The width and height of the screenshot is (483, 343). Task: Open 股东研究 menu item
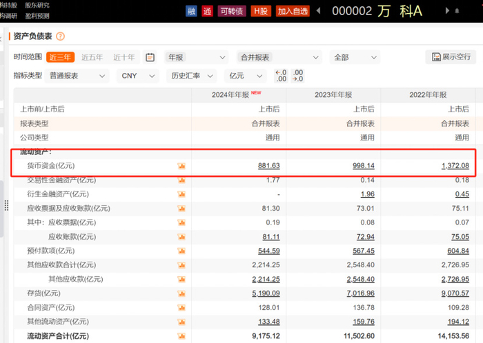(x=37, y=6)
